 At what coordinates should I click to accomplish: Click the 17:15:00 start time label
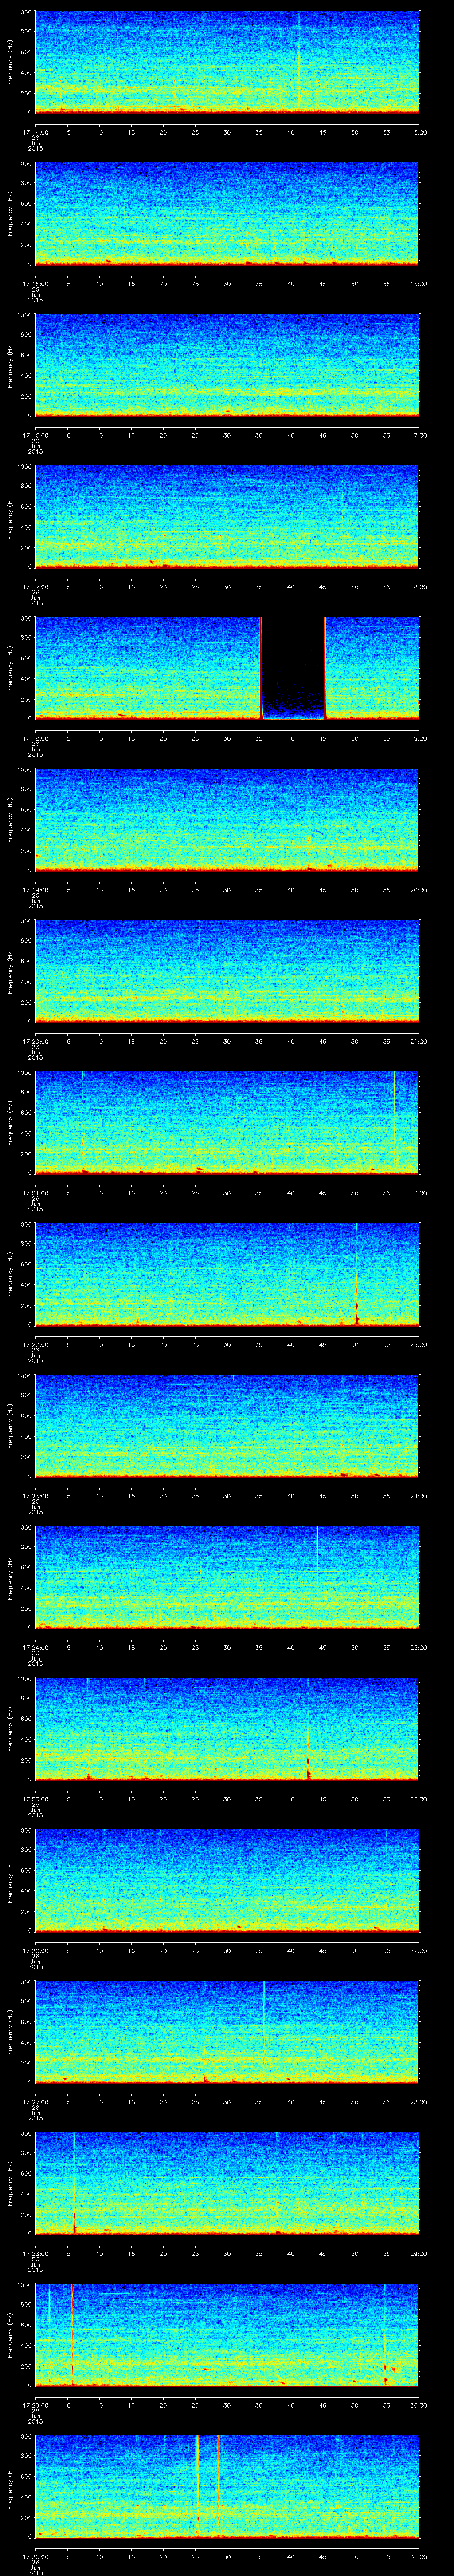(35, 284)
